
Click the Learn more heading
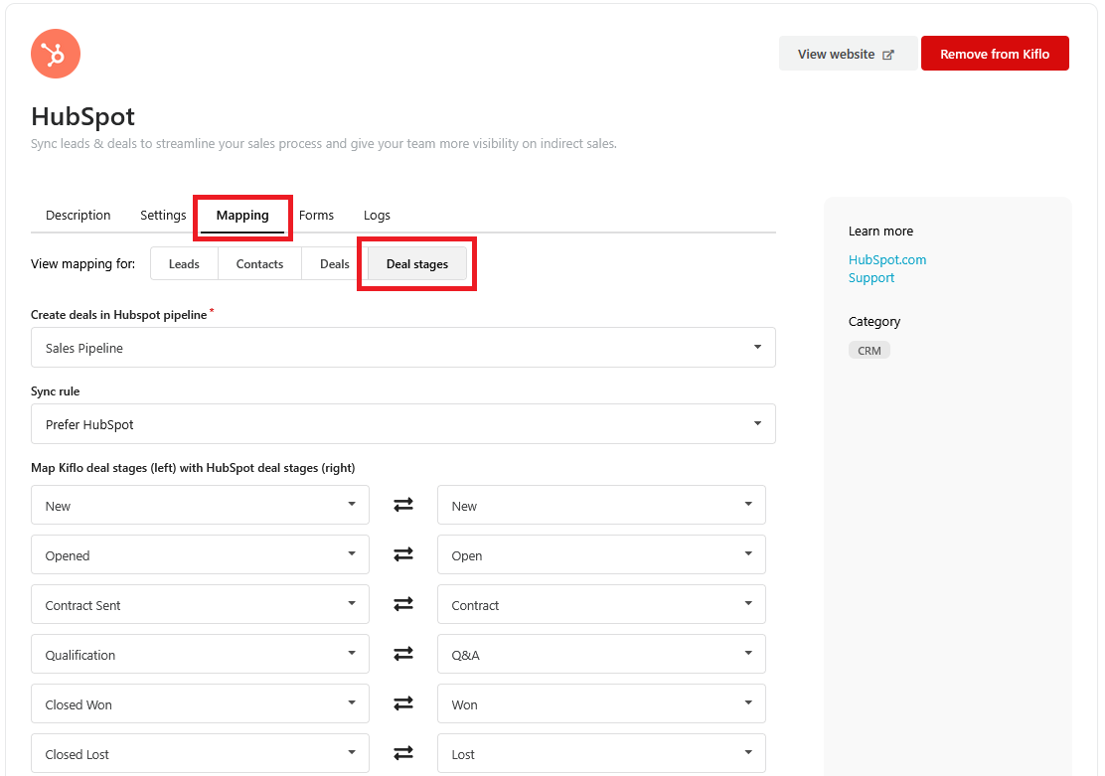(880, 232)
